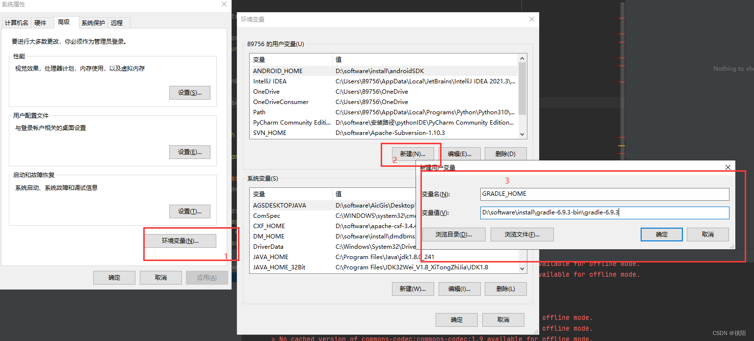This screenshot has width=754, height=341.
Task: Click inside the 变量值 input field
Action: pyautogui.click(x=605, y=212)
